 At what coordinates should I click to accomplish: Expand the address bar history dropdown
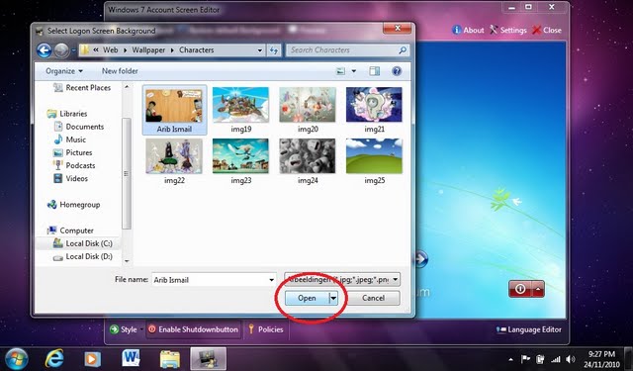260,50
